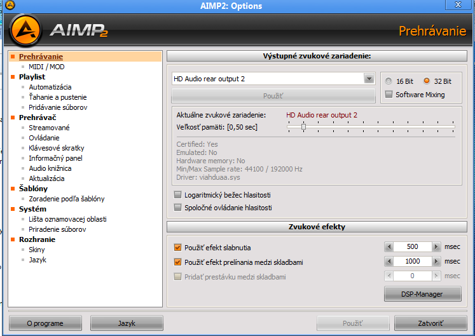Click the Zatvoriť button

click(x=430, y=323)
